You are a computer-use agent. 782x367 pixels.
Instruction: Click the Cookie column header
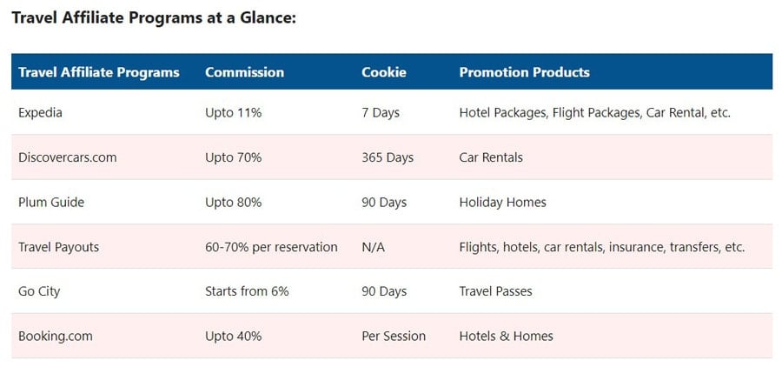coord(383,72)
